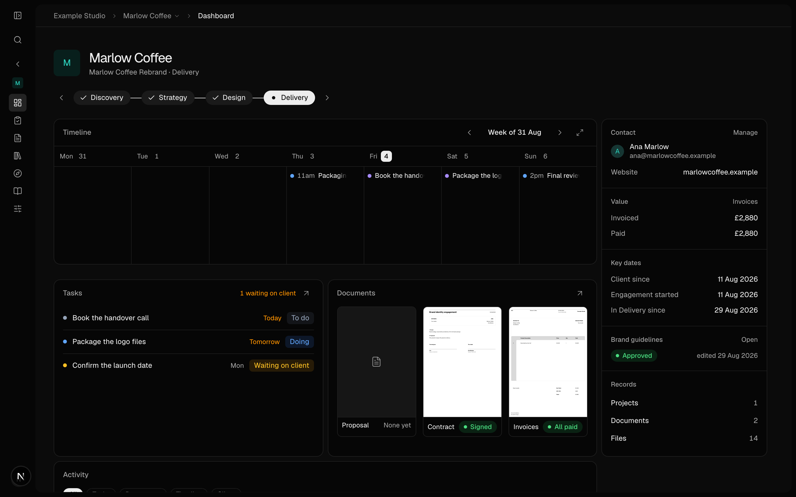The image size is (796, 497).
Task: Expand the Timeline to full view
Action: [580, 133]
